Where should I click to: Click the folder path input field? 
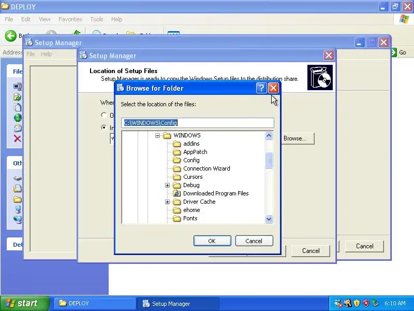click(x=198, y=123)
